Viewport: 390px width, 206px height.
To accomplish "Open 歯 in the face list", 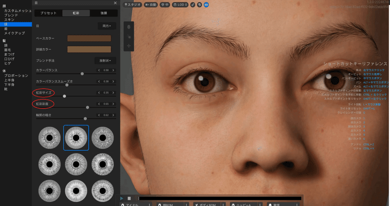I will click(x=6, y=29).
